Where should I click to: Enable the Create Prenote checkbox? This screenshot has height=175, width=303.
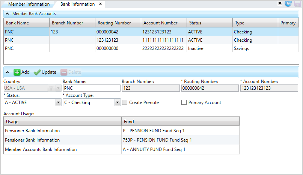click(125, 103)
